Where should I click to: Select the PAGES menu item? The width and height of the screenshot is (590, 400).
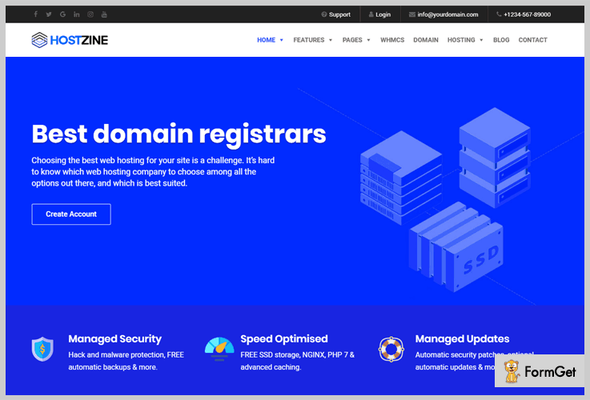(x=352, y=40)
